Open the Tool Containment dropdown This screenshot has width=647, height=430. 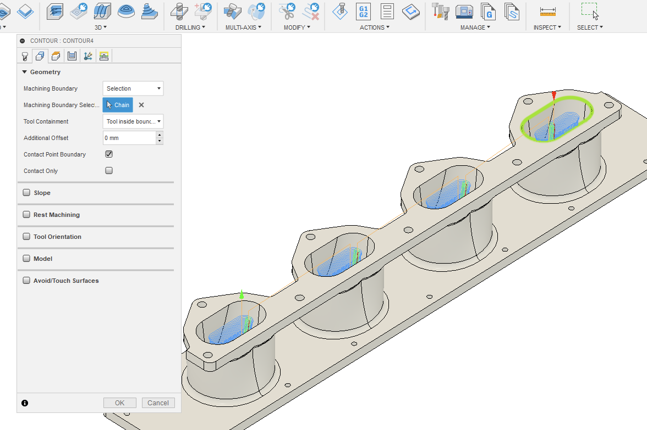[133, 121]
